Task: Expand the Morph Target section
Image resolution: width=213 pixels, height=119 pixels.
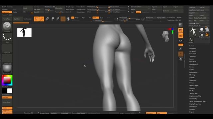Action: coord(194,86)
